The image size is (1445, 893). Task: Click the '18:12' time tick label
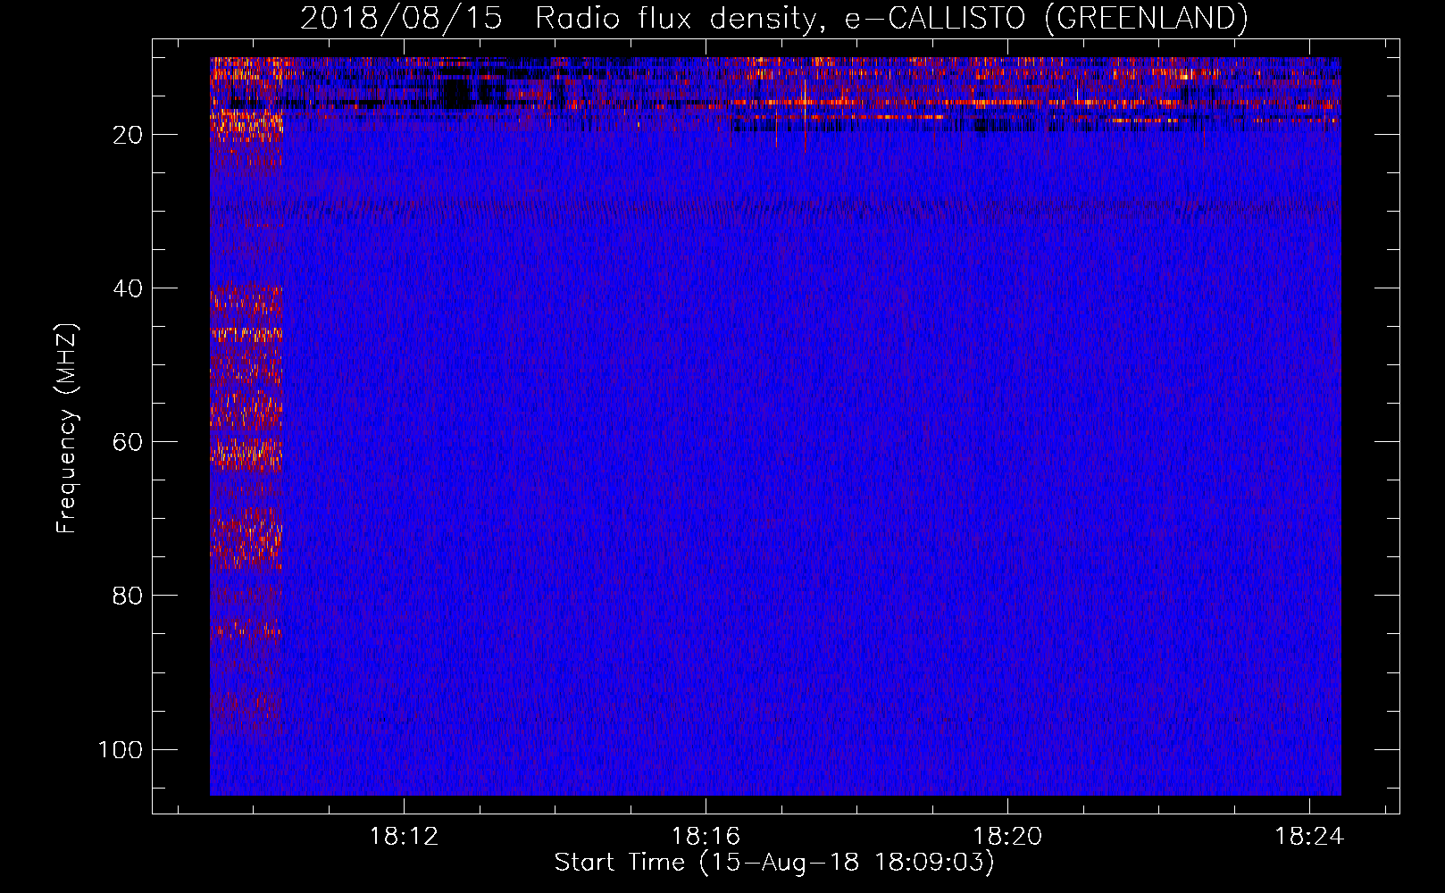coord(405,837)
